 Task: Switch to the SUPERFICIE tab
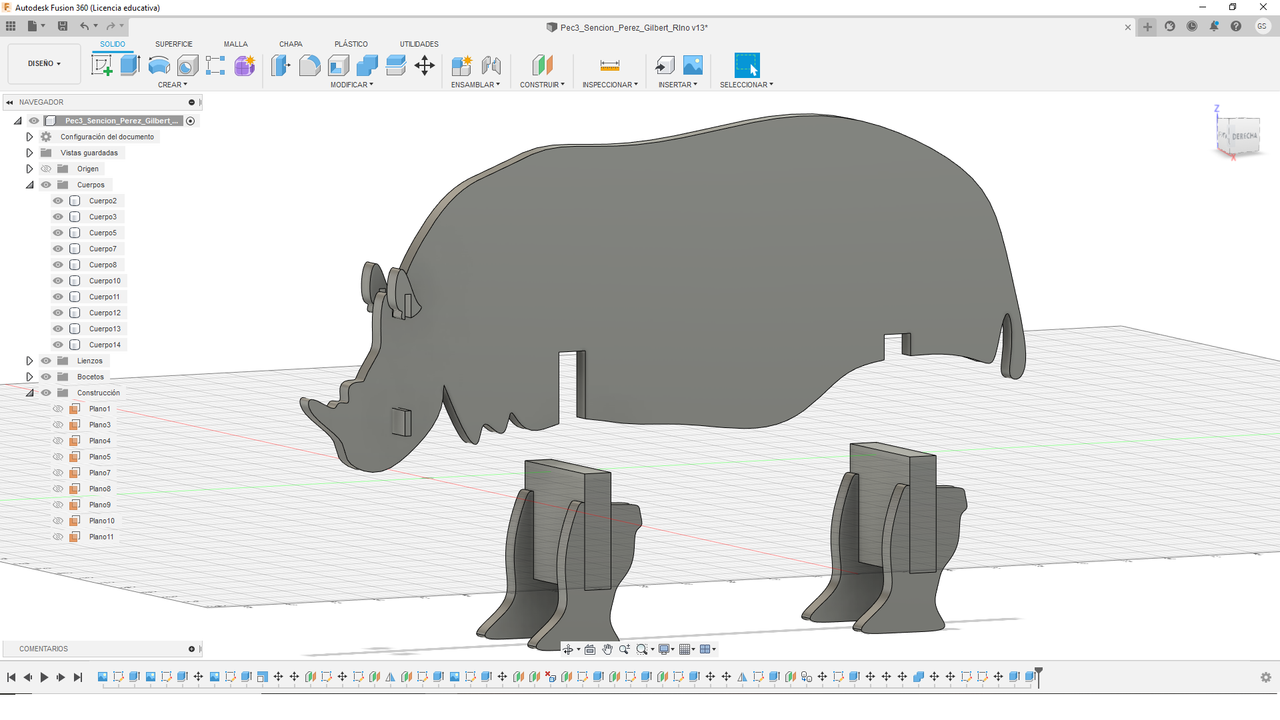[x=173, y=44]
